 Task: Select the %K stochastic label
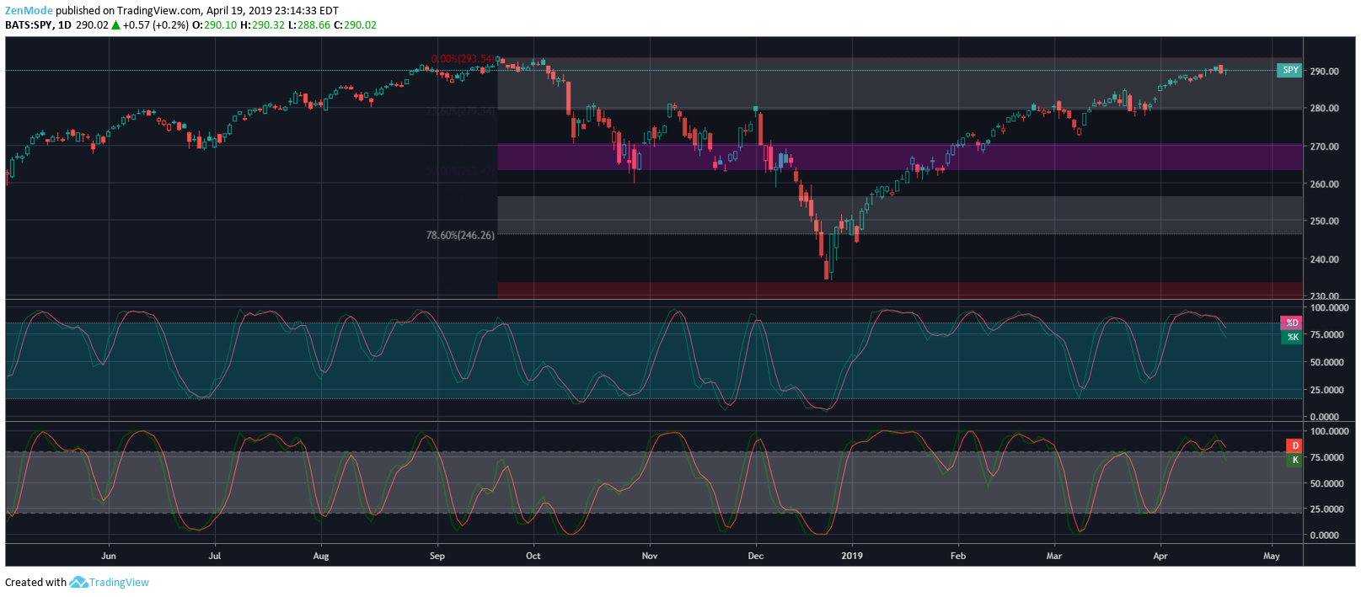tap(1292, 337)
